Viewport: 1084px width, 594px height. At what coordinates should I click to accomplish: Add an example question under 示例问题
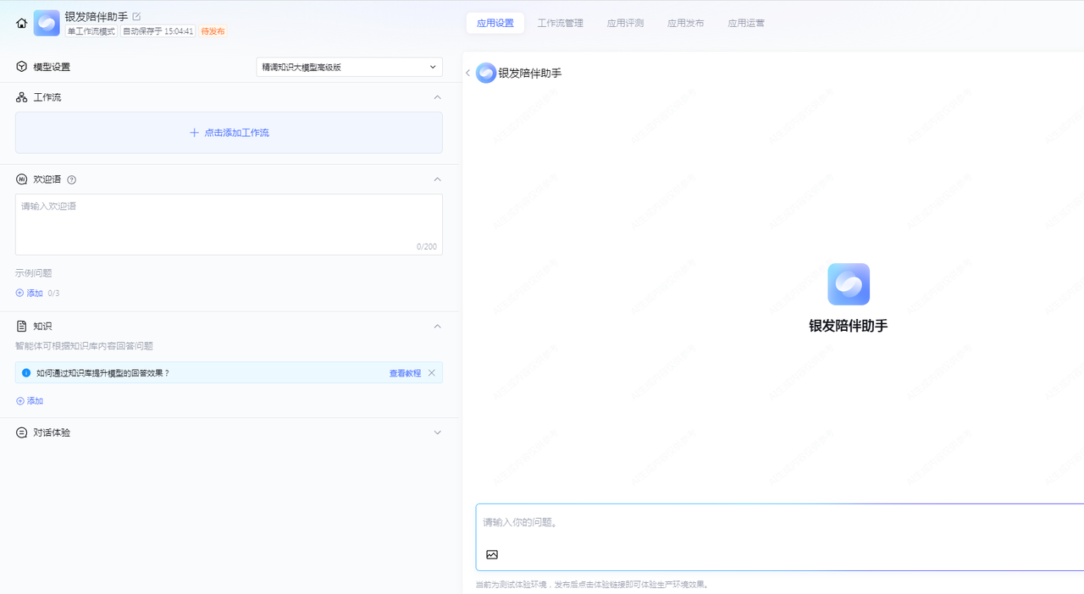coord(30,293)
